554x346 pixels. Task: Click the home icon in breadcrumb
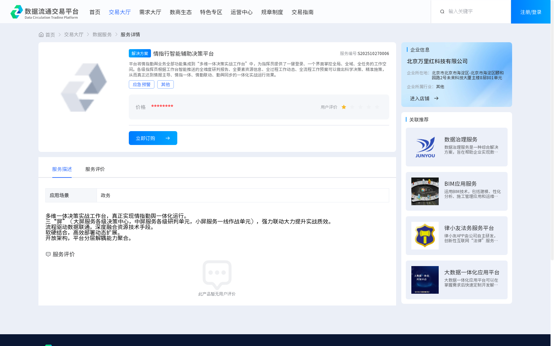[x=41, y=35]
